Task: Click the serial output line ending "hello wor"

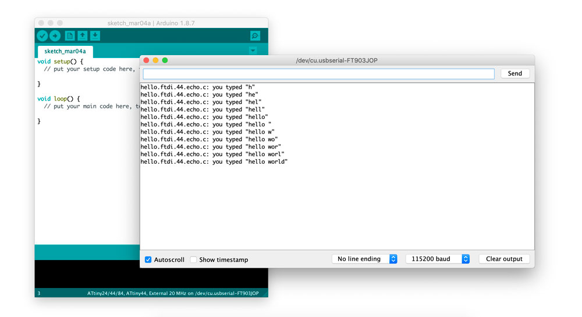Action: tap(211, 147)
